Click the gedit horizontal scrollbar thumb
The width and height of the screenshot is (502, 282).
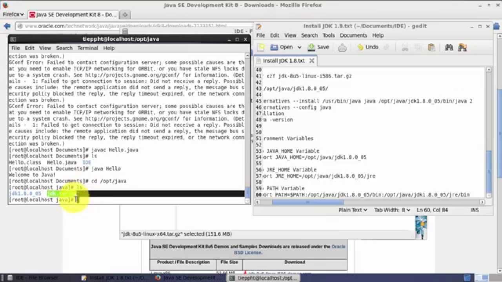(x=308, y=202)
